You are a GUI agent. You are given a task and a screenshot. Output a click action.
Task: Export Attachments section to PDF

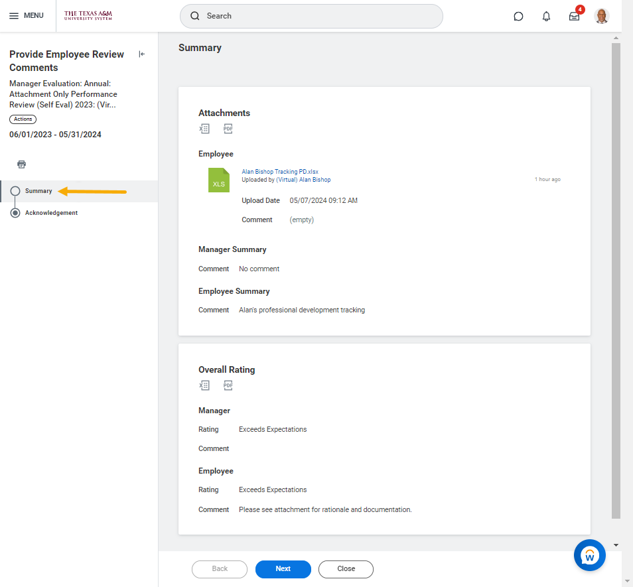pyautogui.click(x=228, y=129)
